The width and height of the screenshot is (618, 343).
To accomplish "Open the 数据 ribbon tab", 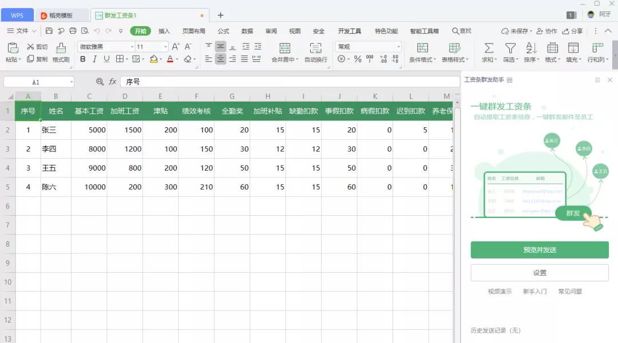I will [247, 31].
